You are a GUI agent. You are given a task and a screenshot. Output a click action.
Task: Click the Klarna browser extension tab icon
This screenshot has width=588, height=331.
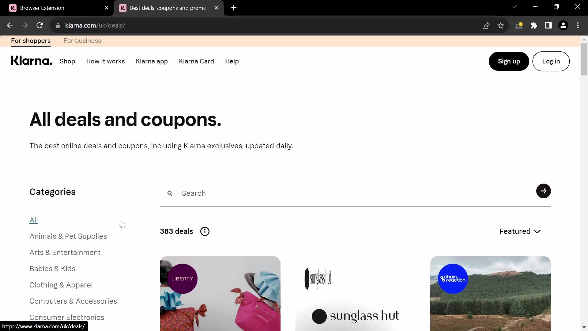tap(13, 8)
